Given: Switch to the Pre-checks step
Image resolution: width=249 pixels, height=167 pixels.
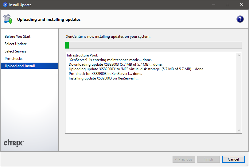Looking at the screenshot, I should (x=14, y=59).
